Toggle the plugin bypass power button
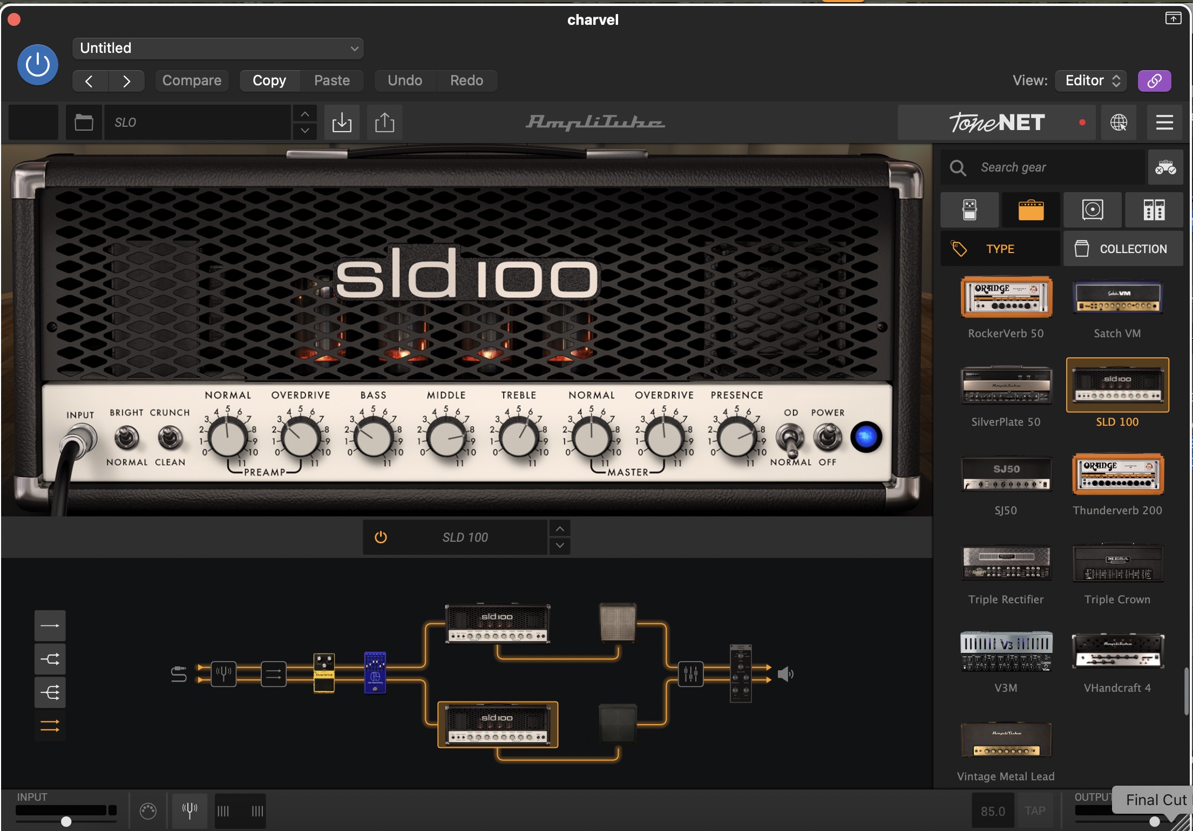The width and height of the screenshot is (1193, 831). tap(38, 65)
